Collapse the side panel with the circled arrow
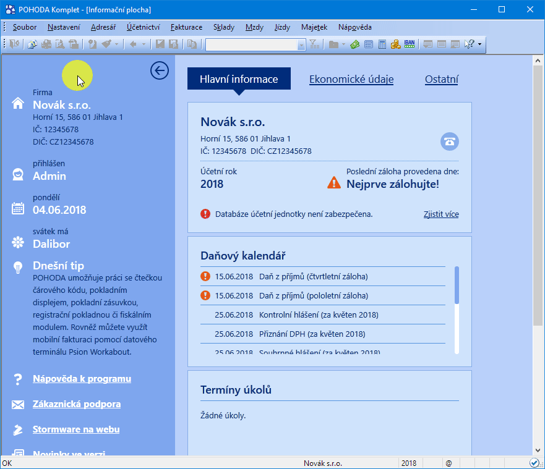This screenshot has height=469, width=545. (x=160, y=70)
